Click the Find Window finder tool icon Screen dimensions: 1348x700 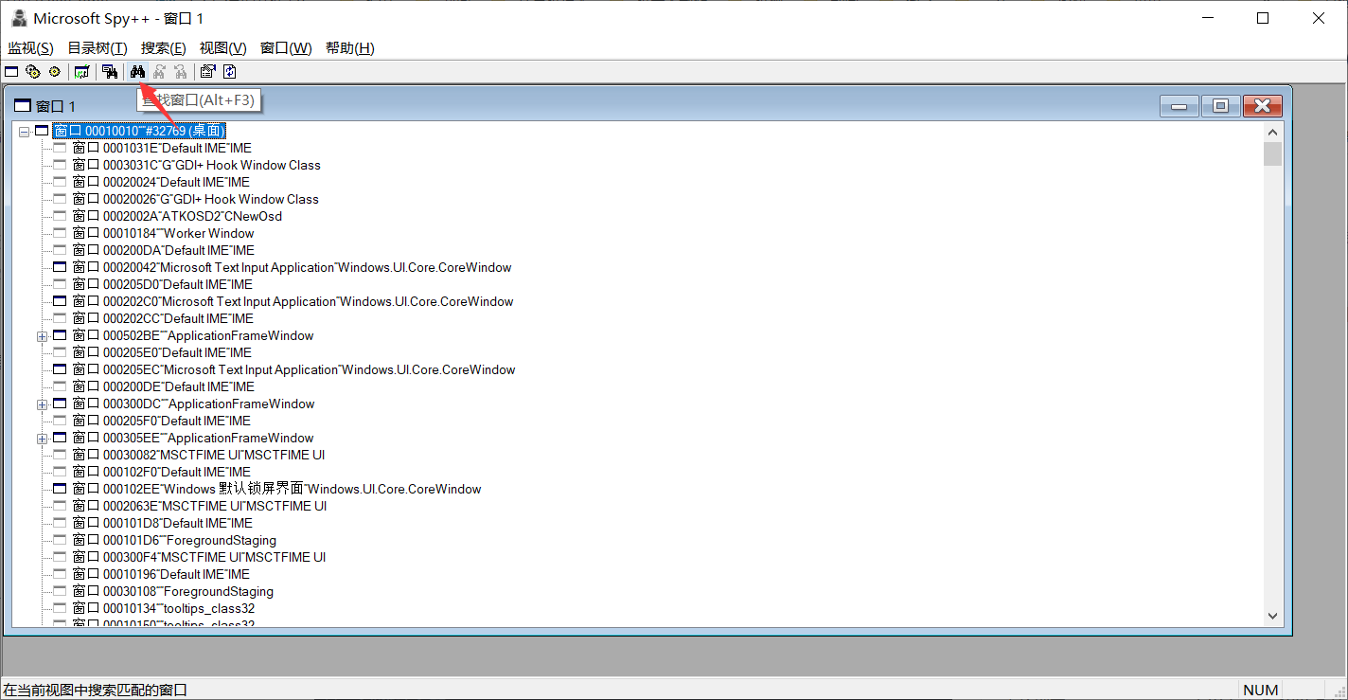click(x=110, y=71)
